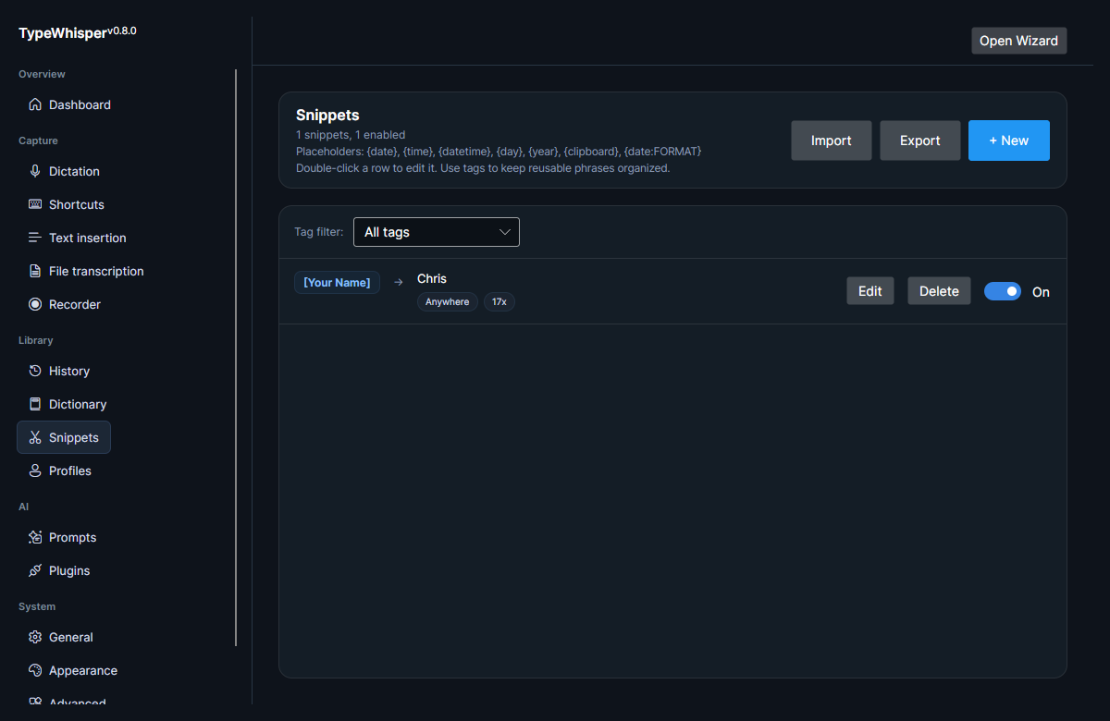The width and height of the screenshot is (1110, 721).
Task: Click the sidebar vertical scrollbar
Action: pos(236,358)
